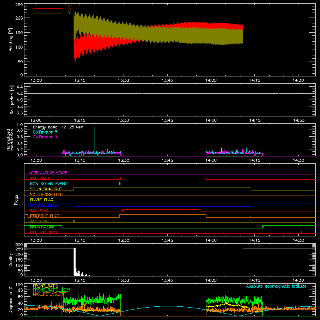Click the FRONT_RATIO_1225 legend label
Image resolution: width=320 pixels, height=320 pixels.
pyautogui.click(x=52, y=290)
